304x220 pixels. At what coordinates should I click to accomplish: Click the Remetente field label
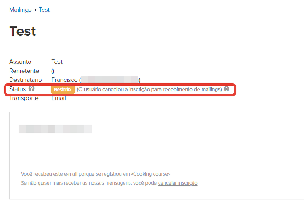pyautogui.click(x=24, y=71)
